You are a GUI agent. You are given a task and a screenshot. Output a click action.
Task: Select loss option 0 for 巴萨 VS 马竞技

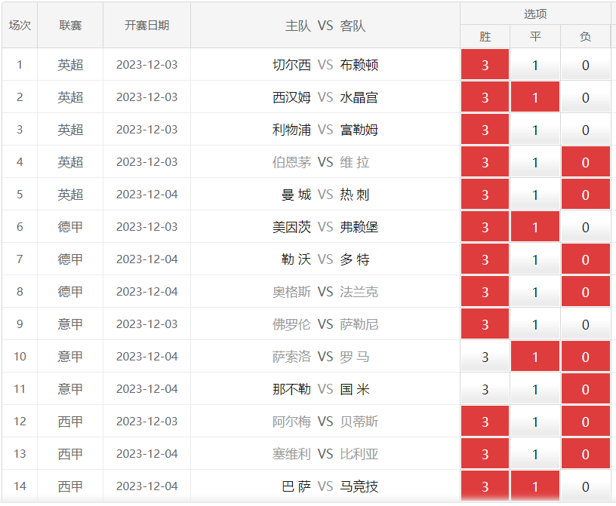tap(585, 486)
